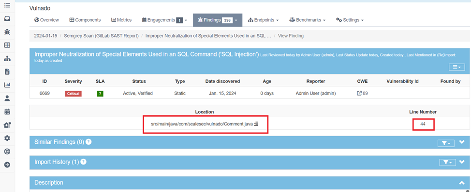The width and height of the screenshot is (471, 192).
Task: Go to Semgrep Scan breadcrumb link
Action: tap(101, 36)
